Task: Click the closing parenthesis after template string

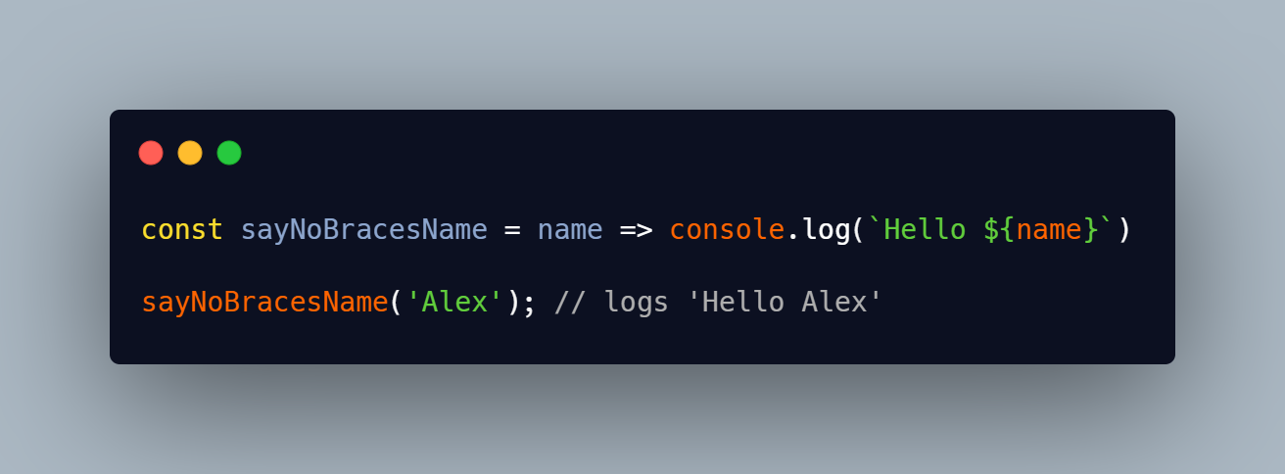Action: click(1123, 231)
